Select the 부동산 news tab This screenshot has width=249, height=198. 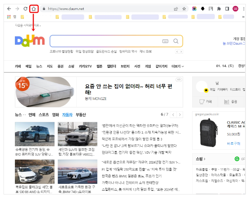click(81, 114)
